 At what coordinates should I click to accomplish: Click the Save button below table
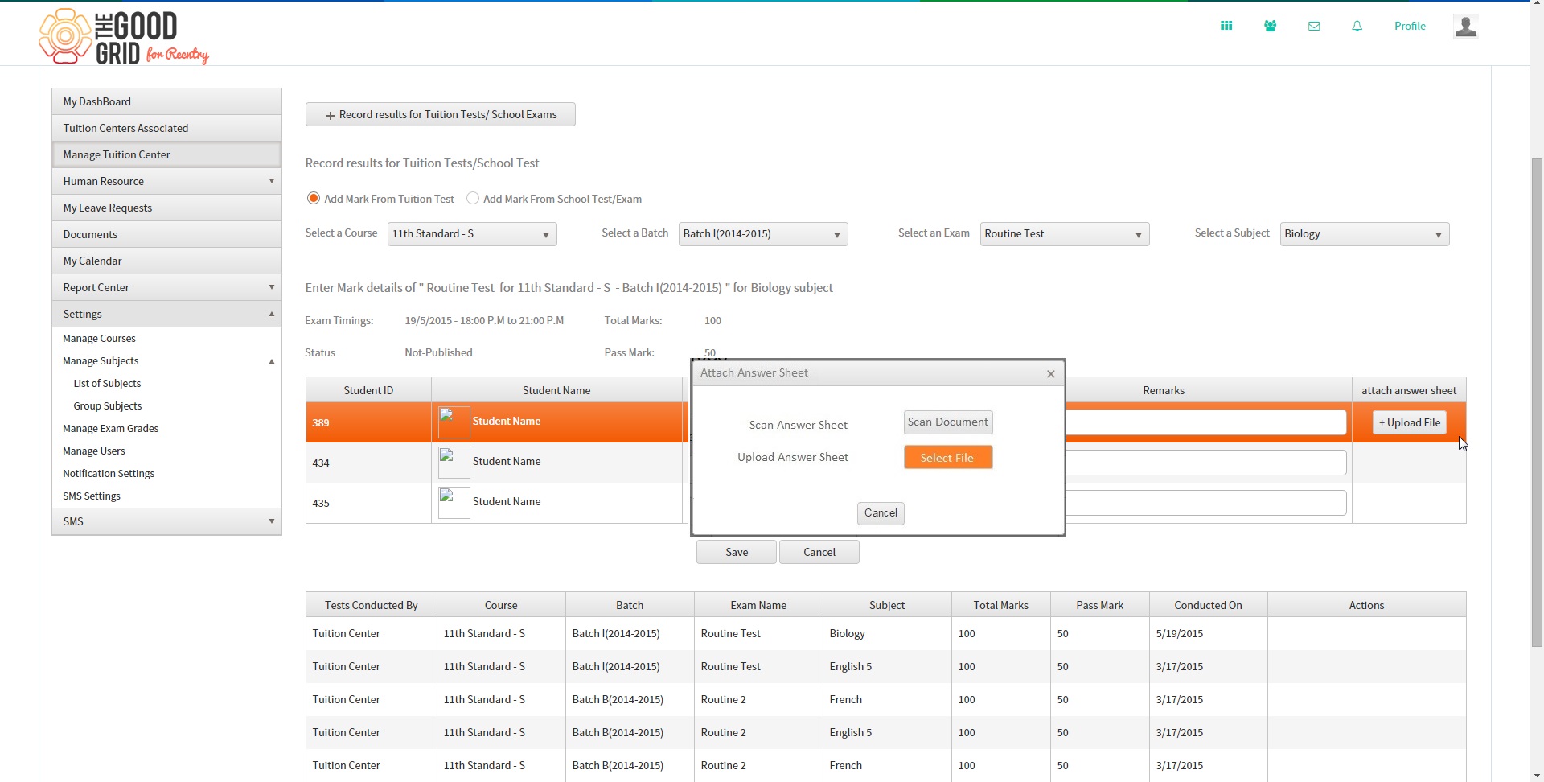[737, 552]
